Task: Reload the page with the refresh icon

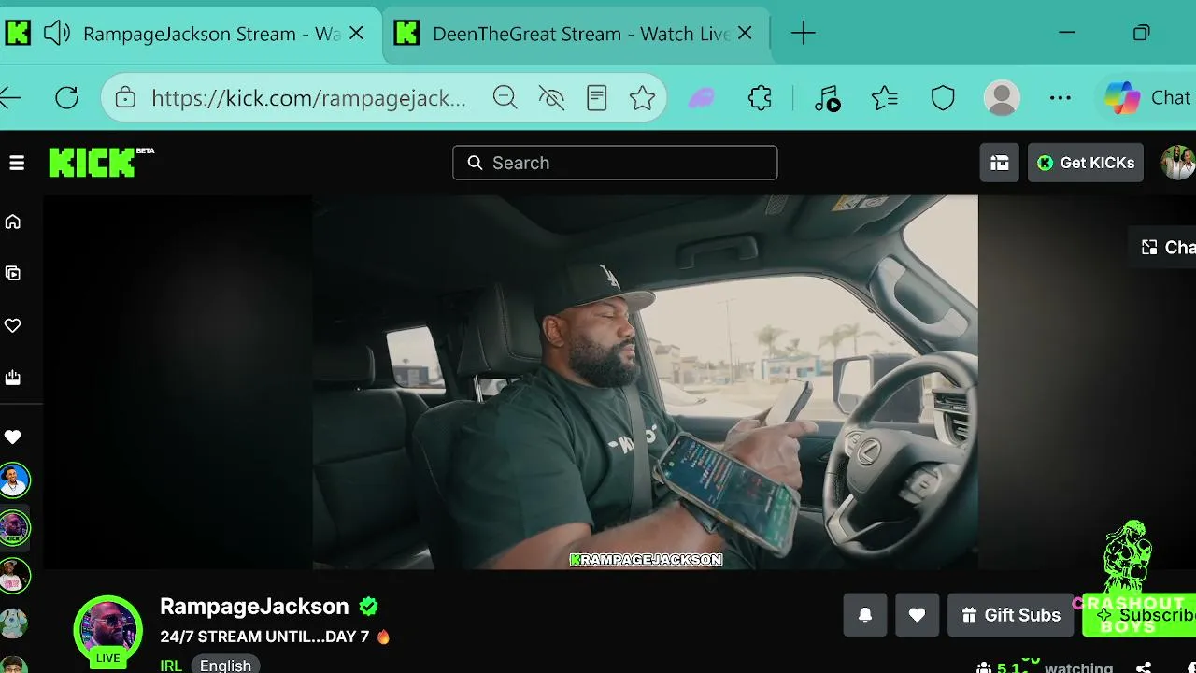Action: [x=66, y=97]
